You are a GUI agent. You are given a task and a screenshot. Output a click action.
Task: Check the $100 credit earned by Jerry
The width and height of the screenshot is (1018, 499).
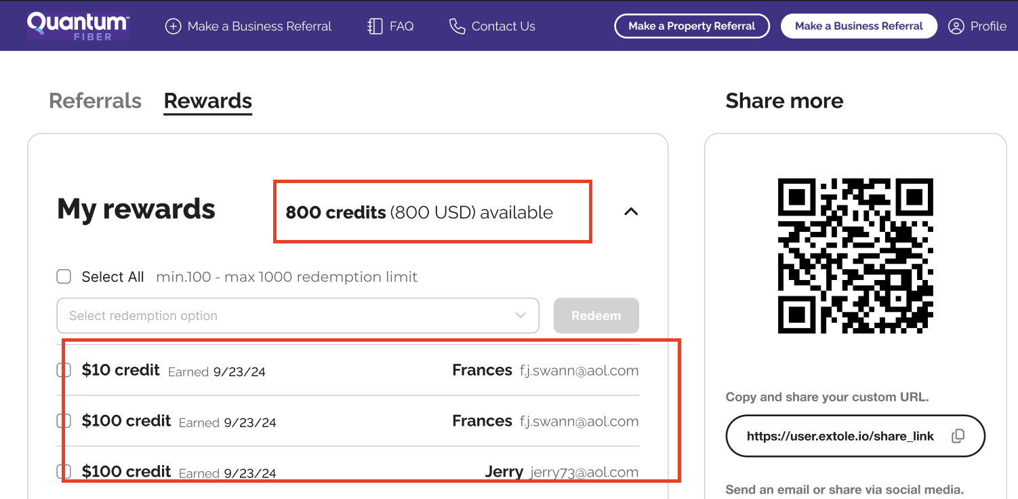[63, 471]
